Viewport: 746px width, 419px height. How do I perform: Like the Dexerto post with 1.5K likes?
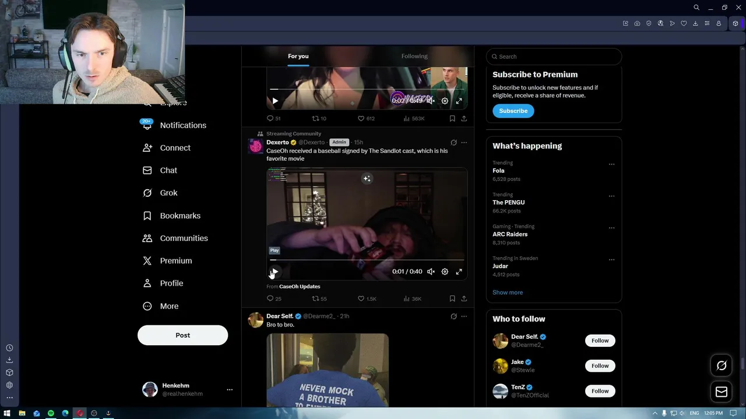pos(367,299)
